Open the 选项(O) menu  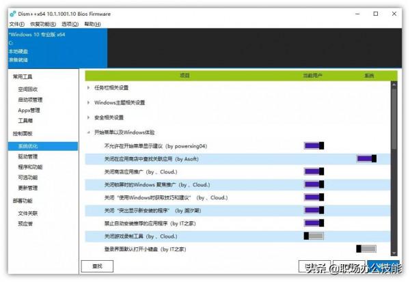pos(70,24)
